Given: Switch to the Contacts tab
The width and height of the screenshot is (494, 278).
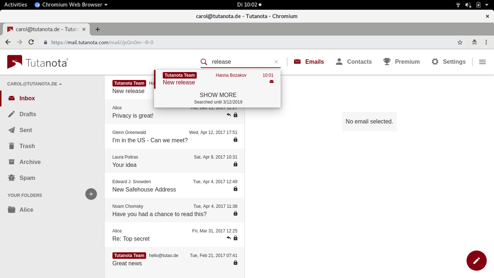Looking at the screenshot, I should click(x=354, y=62).
